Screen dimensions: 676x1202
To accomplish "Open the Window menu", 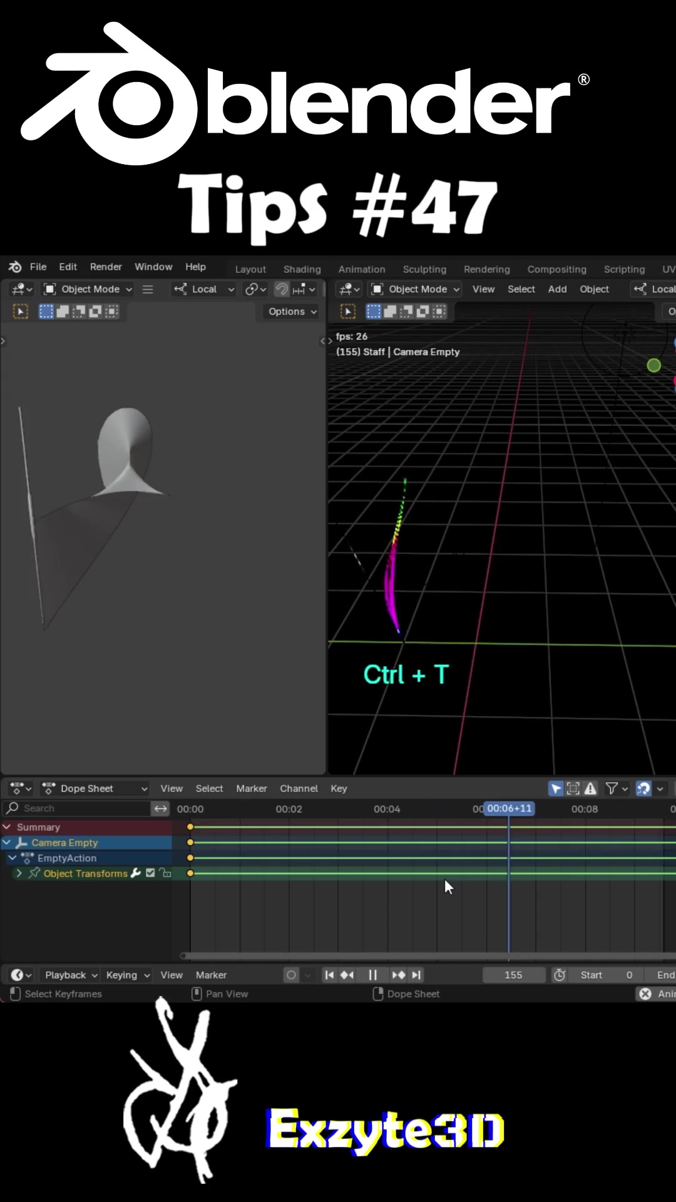I will (x=153, y=267).
